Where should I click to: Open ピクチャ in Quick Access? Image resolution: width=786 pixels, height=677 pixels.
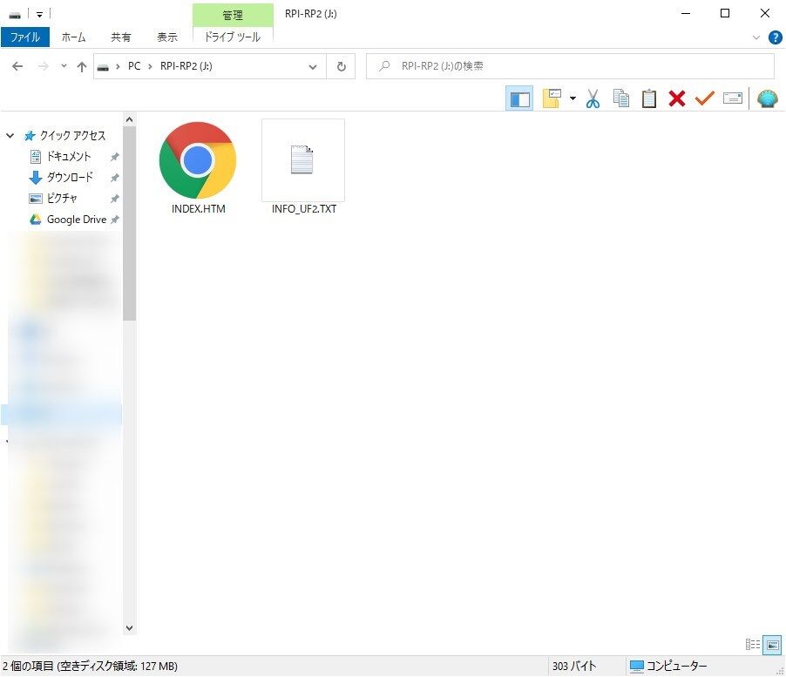click(62, 199)
